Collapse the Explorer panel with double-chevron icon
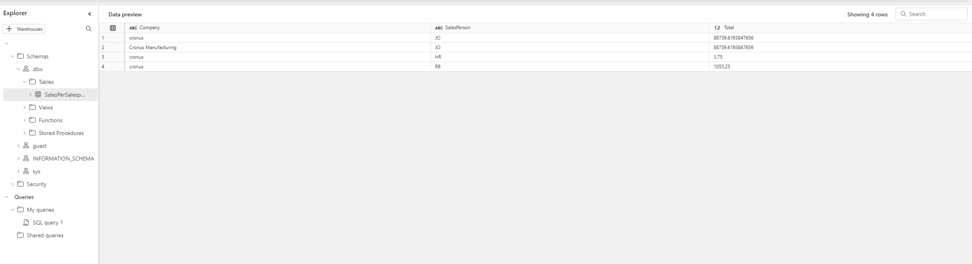Image resolution: width=972 pixels, height=264 pixels. [x=89, y=14]
